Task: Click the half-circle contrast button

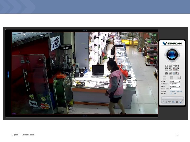Action: pyautogui.click(x=170, y=73)
